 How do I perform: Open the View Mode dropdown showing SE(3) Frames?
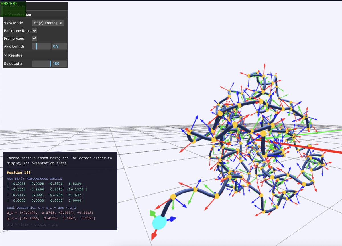coord(48,23)
